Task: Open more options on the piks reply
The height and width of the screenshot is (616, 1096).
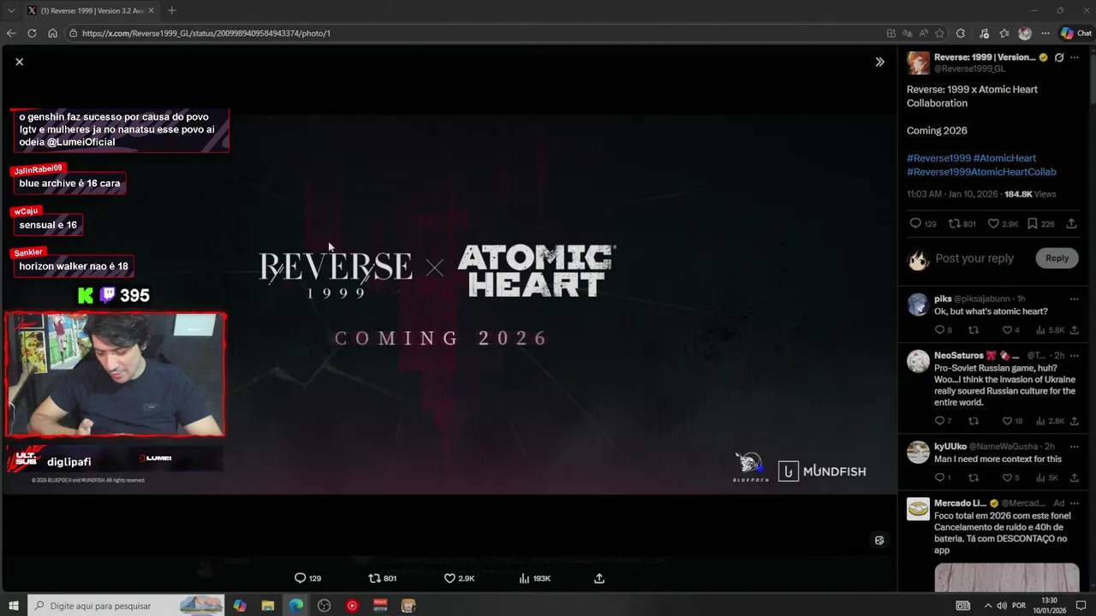Action: (1074, 299)
